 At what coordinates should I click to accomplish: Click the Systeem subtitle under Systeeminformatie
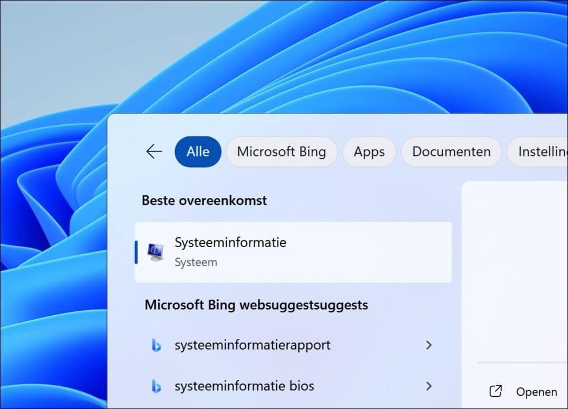click(x=196, y=262)
